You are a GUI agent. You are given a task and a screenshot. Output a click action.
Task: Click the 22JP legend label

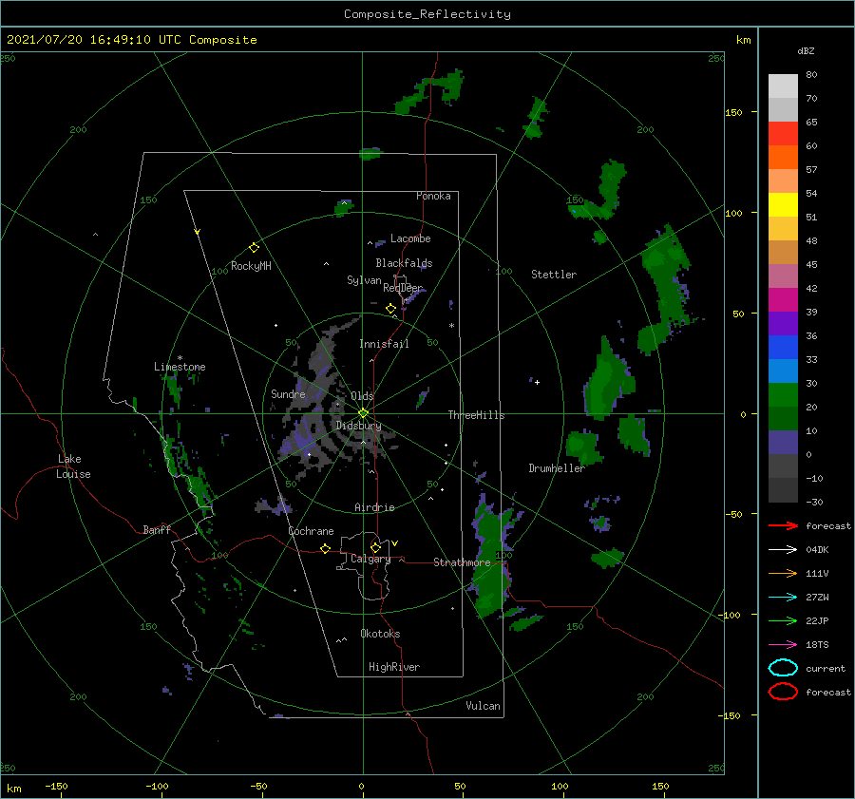point(817,620)
